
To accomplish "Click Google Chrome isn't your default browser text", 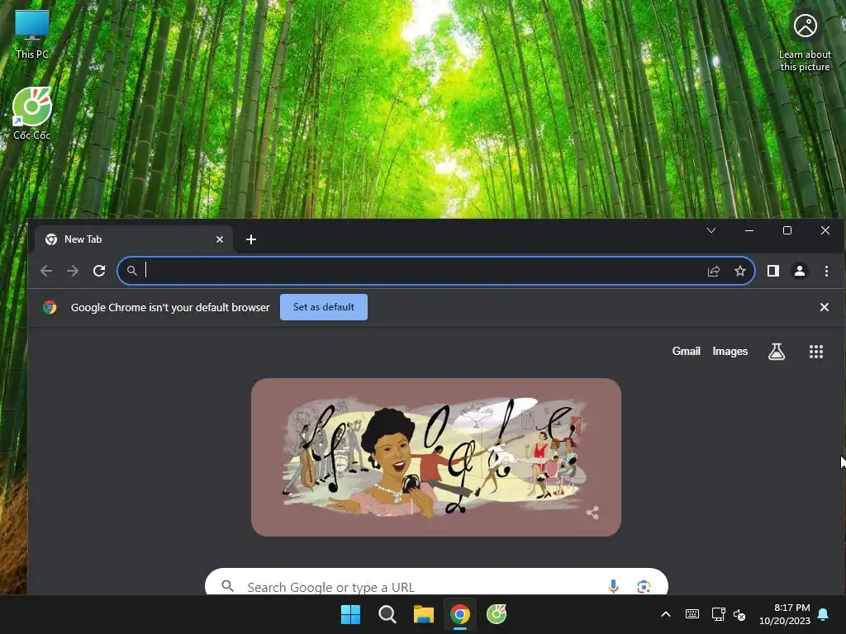I will pyautogui.click(x=170, y=307).
